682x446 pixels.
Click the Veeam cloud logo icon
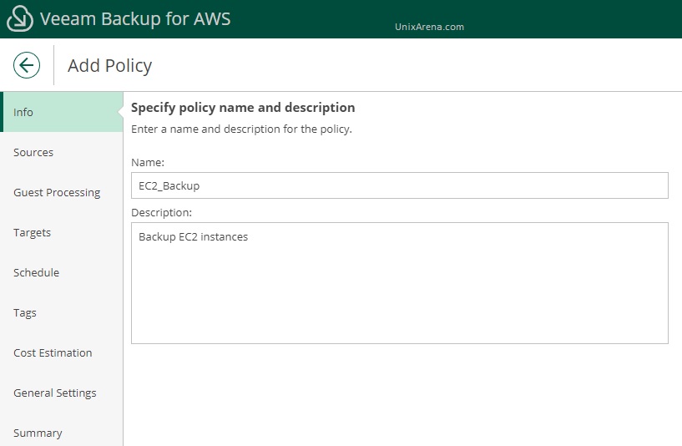tap(19, 18)
